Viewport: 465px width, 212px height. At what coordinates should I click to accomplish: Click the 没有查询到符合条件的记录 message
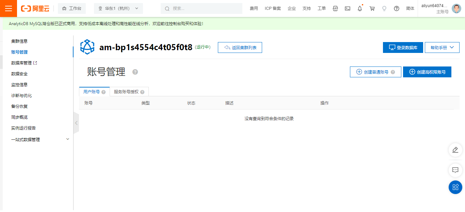point(269,119)
